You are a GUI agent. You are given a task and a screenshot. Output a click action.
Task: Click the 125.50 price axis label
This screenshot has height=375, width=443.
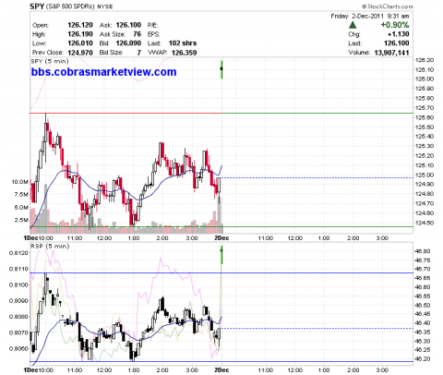coord(425,127)
